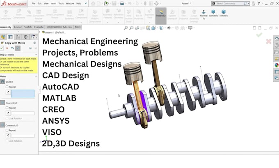Screen dimensions: 279x168
Task: Open the Edit Component tool
Action: 5,15
